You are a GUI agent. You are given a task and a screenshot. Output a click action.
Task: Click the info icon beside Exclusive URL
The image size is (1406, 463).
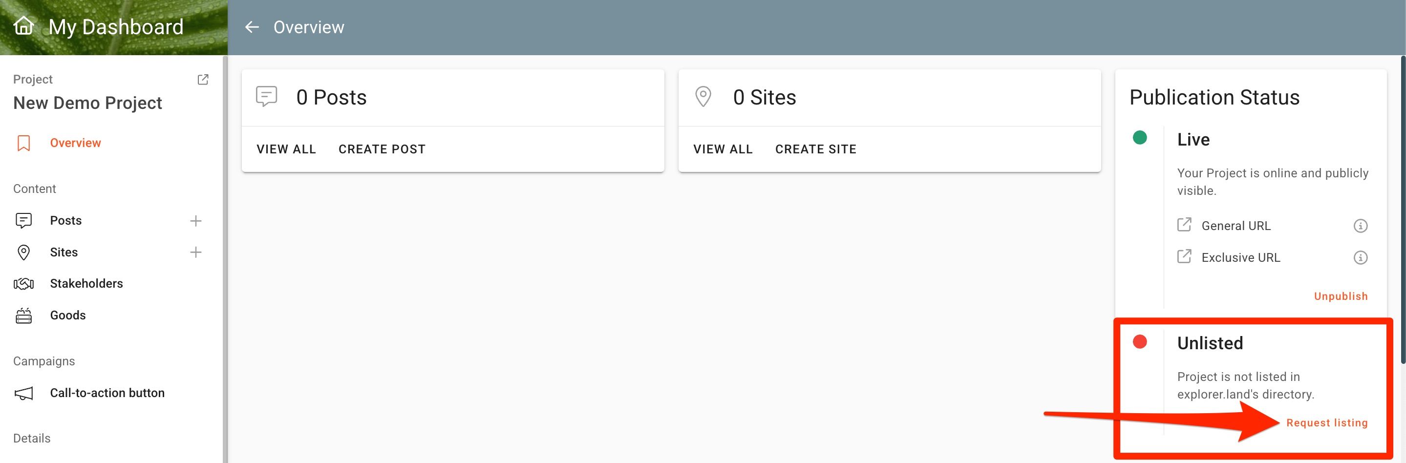(1360, 257)
